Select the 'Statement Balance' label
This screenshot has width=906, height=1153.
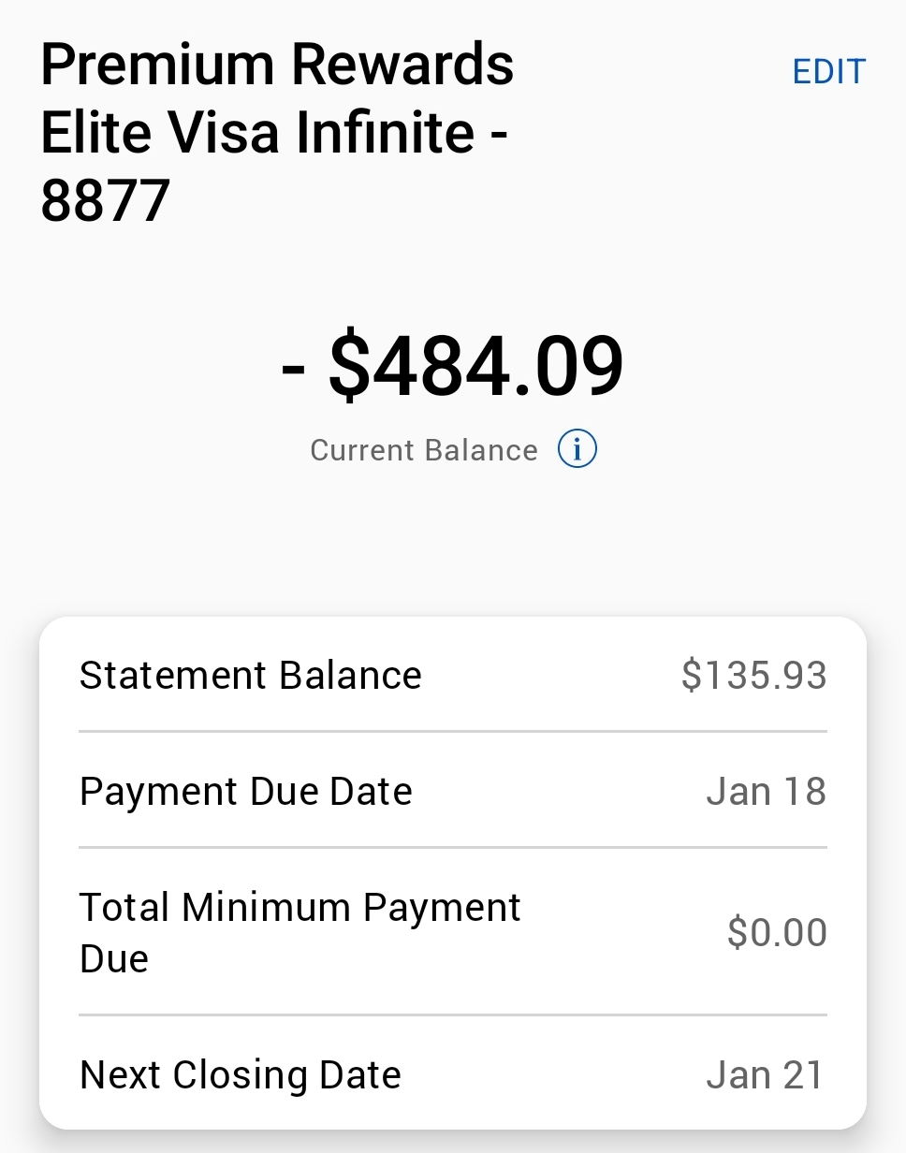coord(250,675)
